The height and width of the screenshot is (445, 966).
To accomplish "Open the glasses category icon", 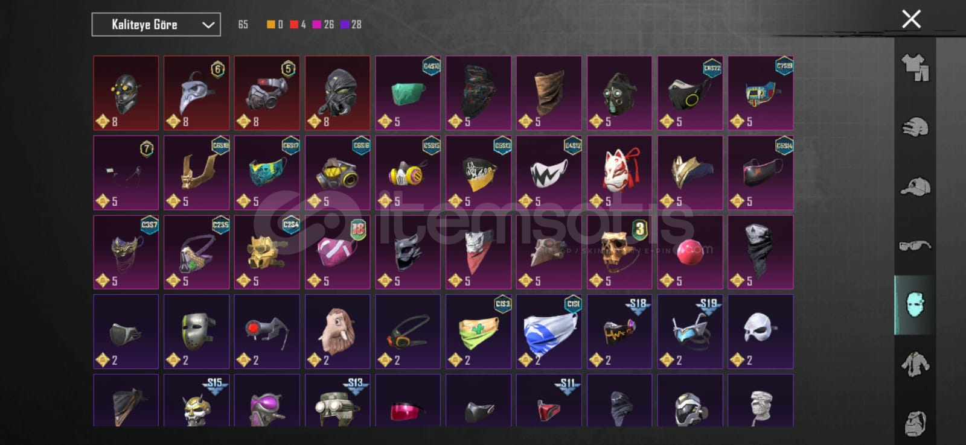I will 915,245.
